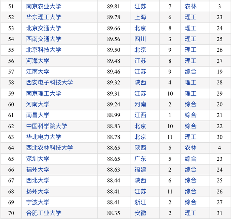Click 理工 type in the 华东理工大学 row
The image size is (232, 219).
[x=191, y=17]
